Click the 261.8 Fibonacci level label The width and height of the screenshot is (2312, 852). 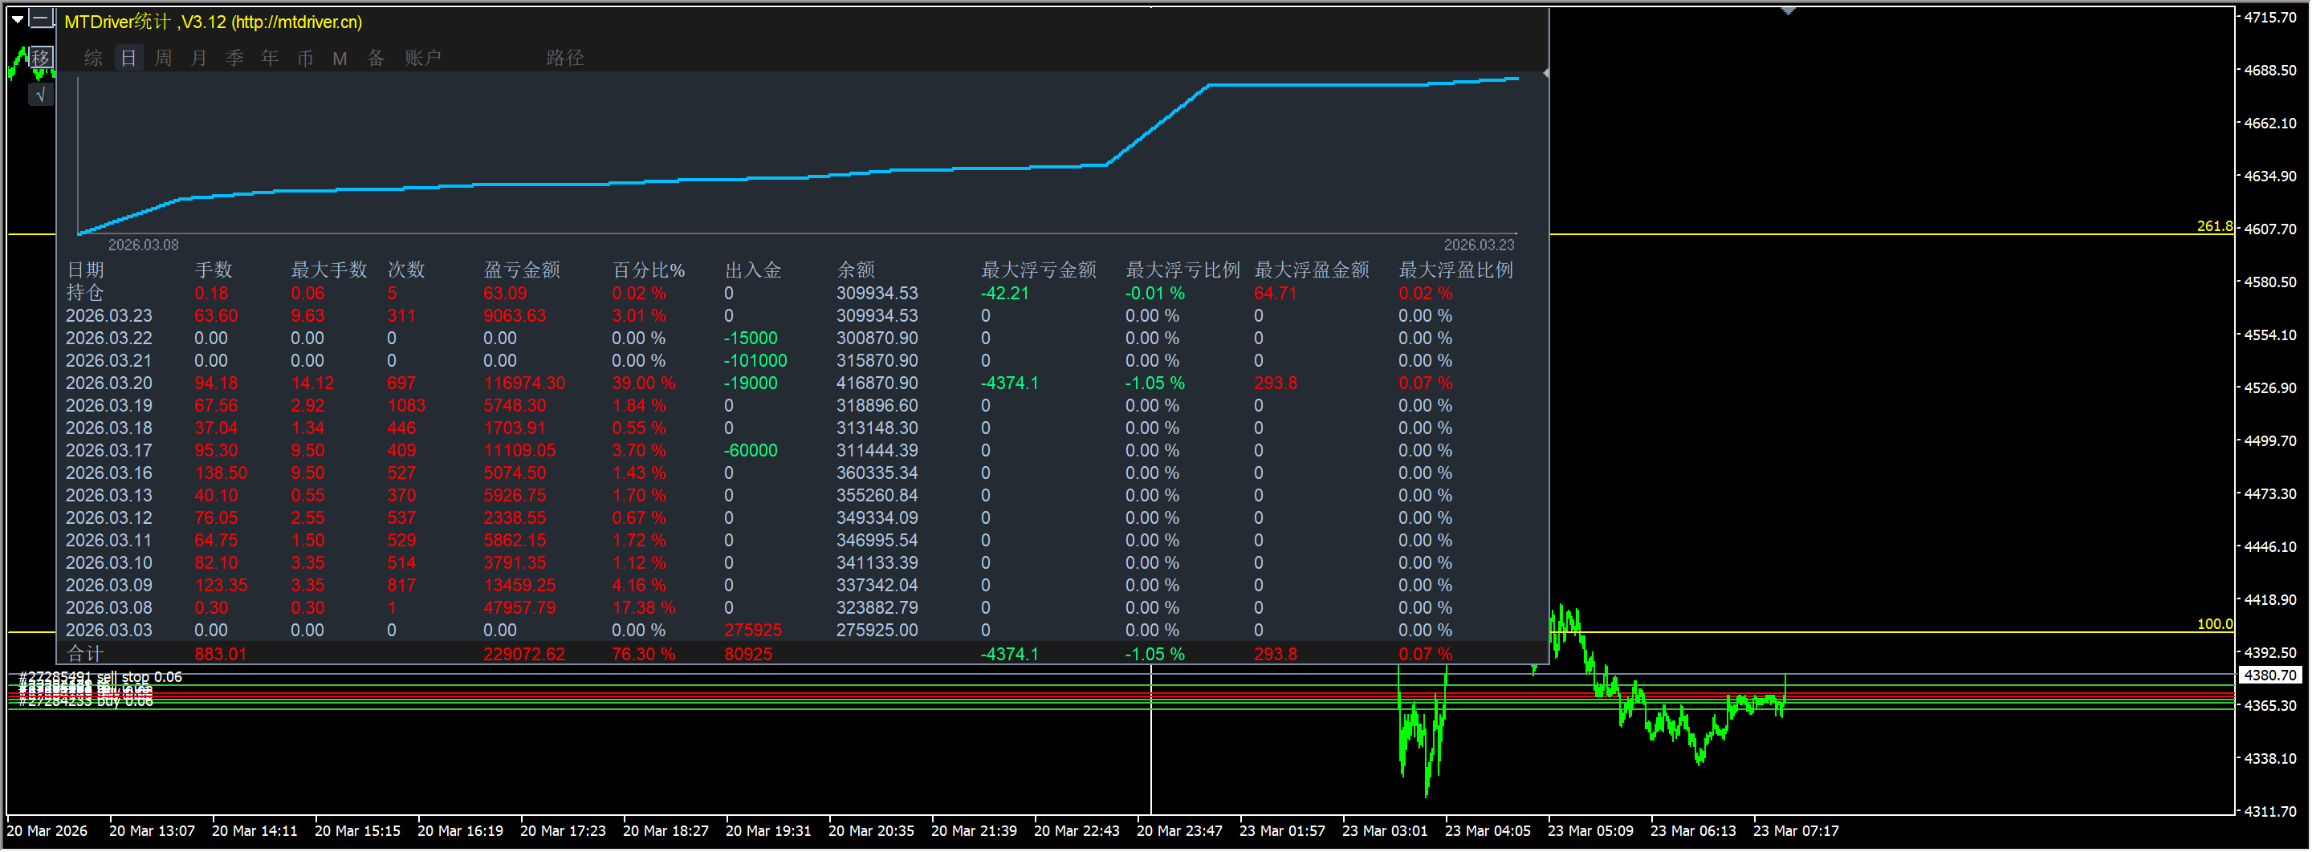[x=2214, y=226]
